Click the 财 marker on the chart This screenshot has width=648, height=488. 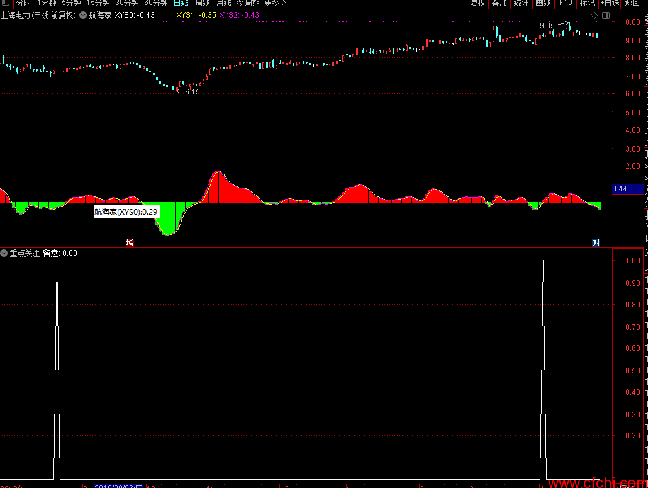tap(596, 243)
